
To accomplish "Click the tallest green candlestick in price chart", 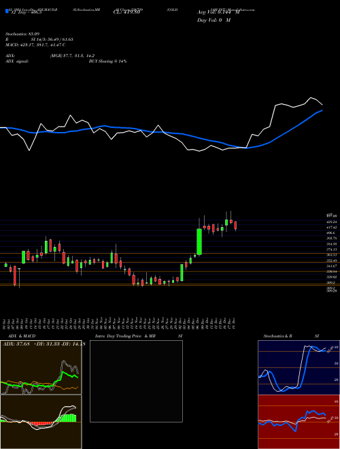I will 199,242.
